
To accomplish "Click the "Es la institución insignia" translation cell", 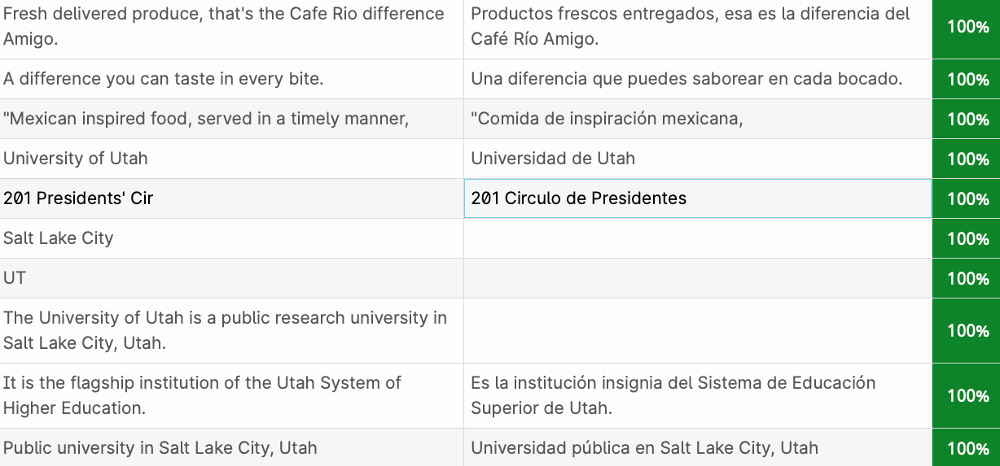I will pyautogui.click(x=697, y=395).
